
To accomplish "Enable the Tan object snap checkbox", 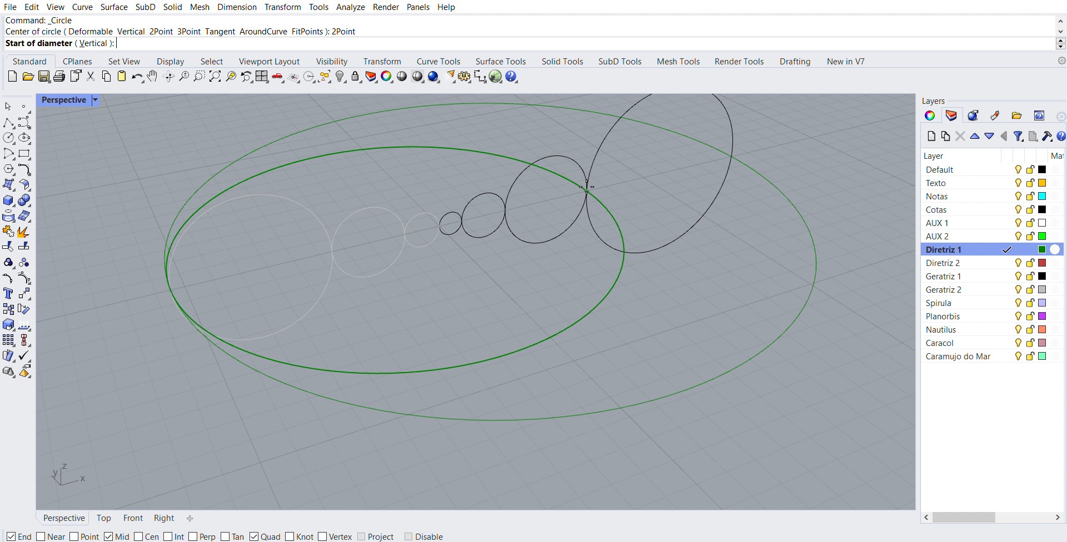I will pyautogui.click(x=225, y=536).
